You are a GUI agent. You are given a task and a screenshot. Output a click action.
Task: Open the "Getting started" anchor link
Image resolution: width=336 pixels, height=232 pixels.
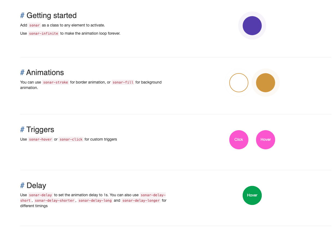pyautogui.click(x=22, y=16)
